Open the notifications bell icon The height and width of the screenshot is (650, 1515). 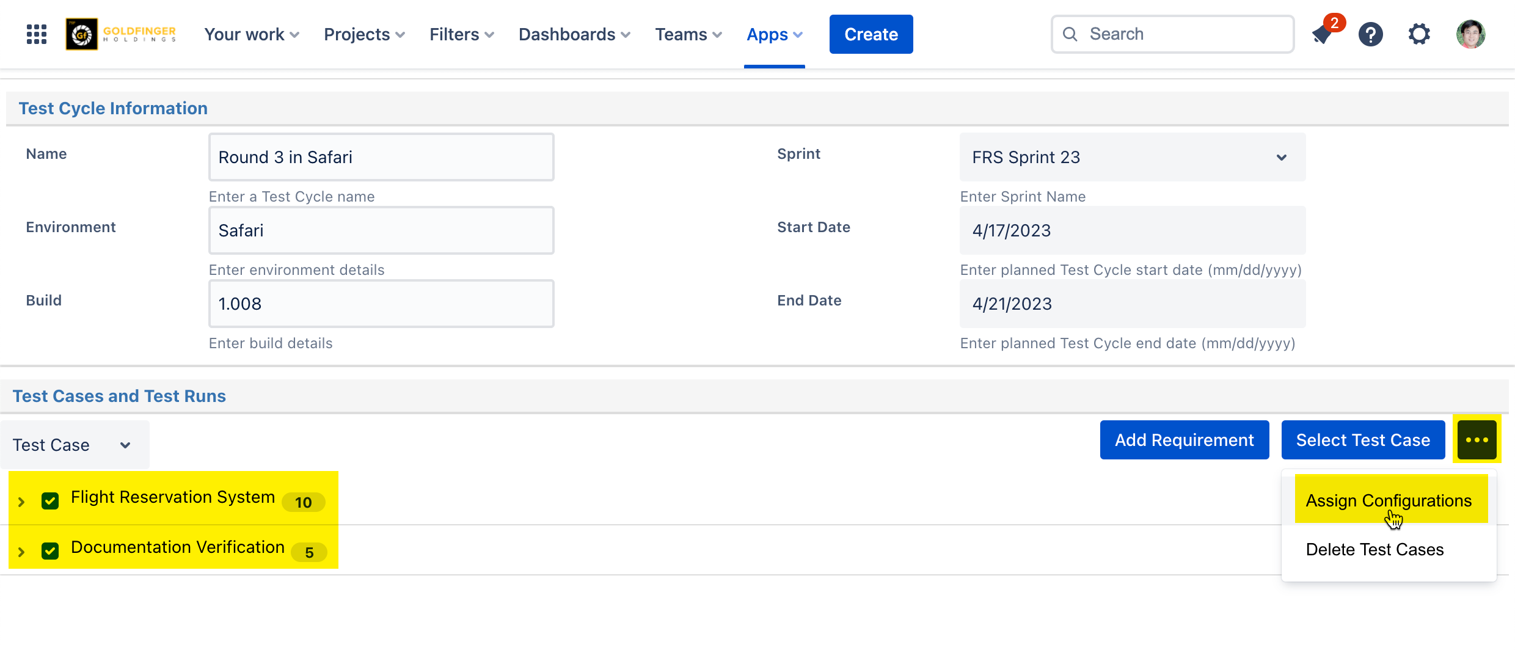pyautogui.click(x=1323, y=34)
